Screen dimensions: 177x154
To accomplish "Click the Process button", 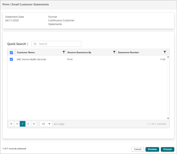I will click(x=168, y=149).
